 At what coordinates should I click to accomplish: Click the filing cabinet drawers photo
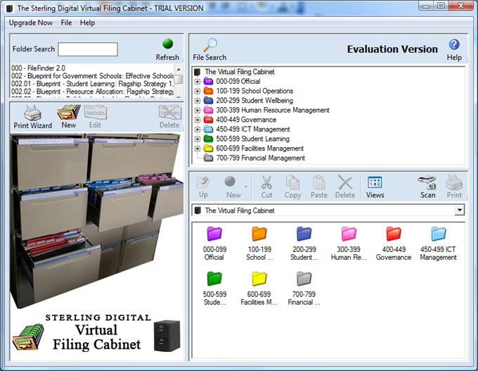click(x=97, y=220)
